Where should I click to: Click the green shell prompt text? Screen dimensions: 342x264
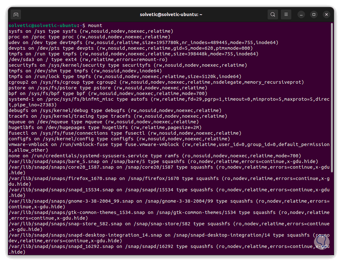point(41,25)
